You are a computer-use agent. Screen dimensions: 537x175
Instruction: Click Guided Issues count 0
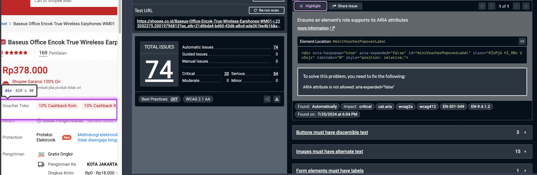click(x=277, y=54)
